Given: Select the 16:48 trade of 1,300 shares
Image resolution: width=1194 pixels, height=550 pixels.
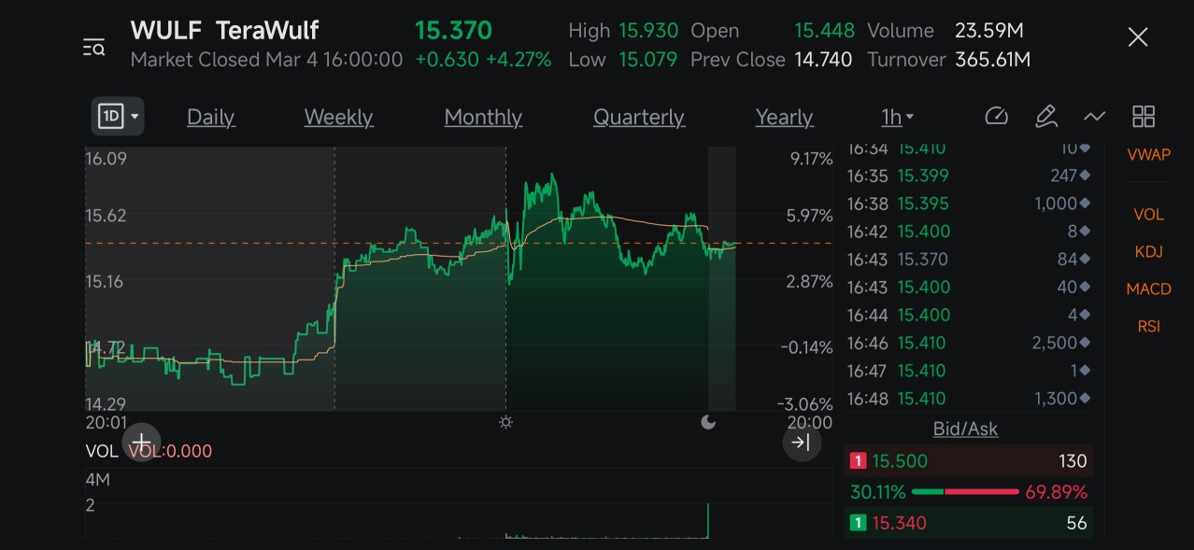Looking at the screenshot, I should click(968, 399).
